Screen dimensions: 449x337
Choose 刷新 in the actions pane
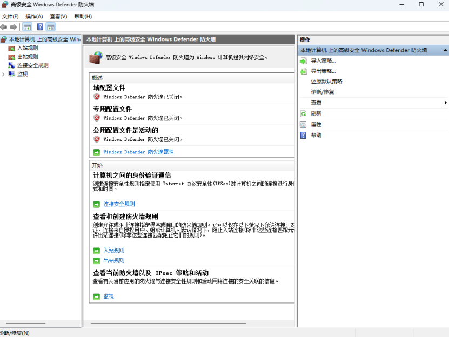[x=316, y=113]
